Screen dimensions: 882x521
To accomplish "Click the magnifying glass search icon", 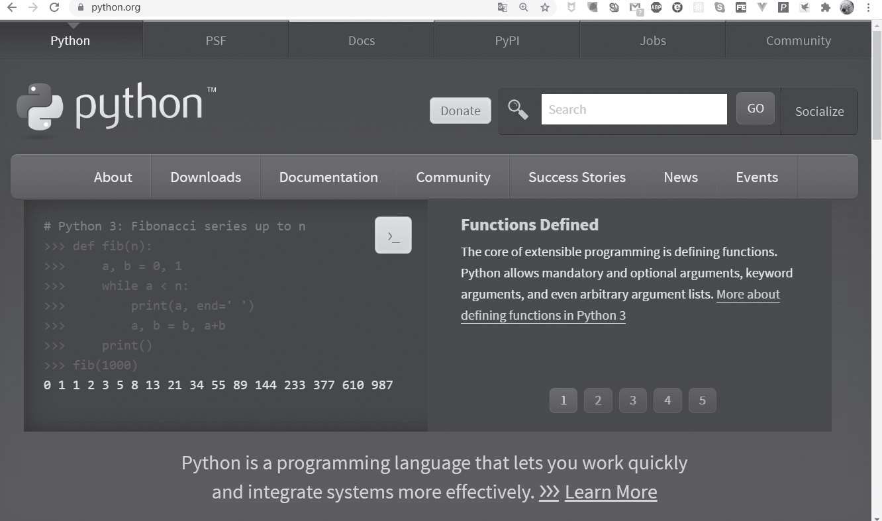I will point(518,110).
